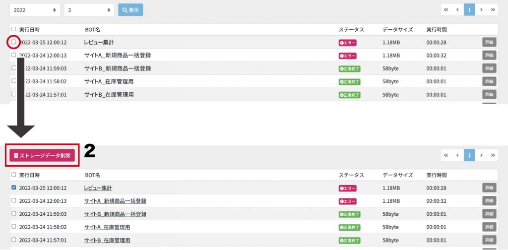Click 詳細 button for top レビュー集計 row
The width and height of the screenshot is (508, 250).
tap(489, 42)
